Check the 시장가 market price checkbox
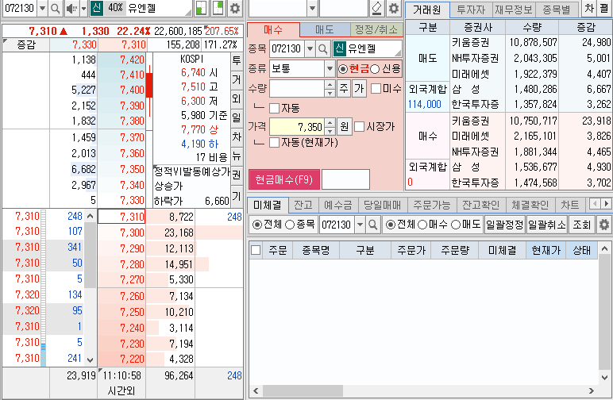The width and height of the screenshot is (613, 400). click(x=359, y=126)
